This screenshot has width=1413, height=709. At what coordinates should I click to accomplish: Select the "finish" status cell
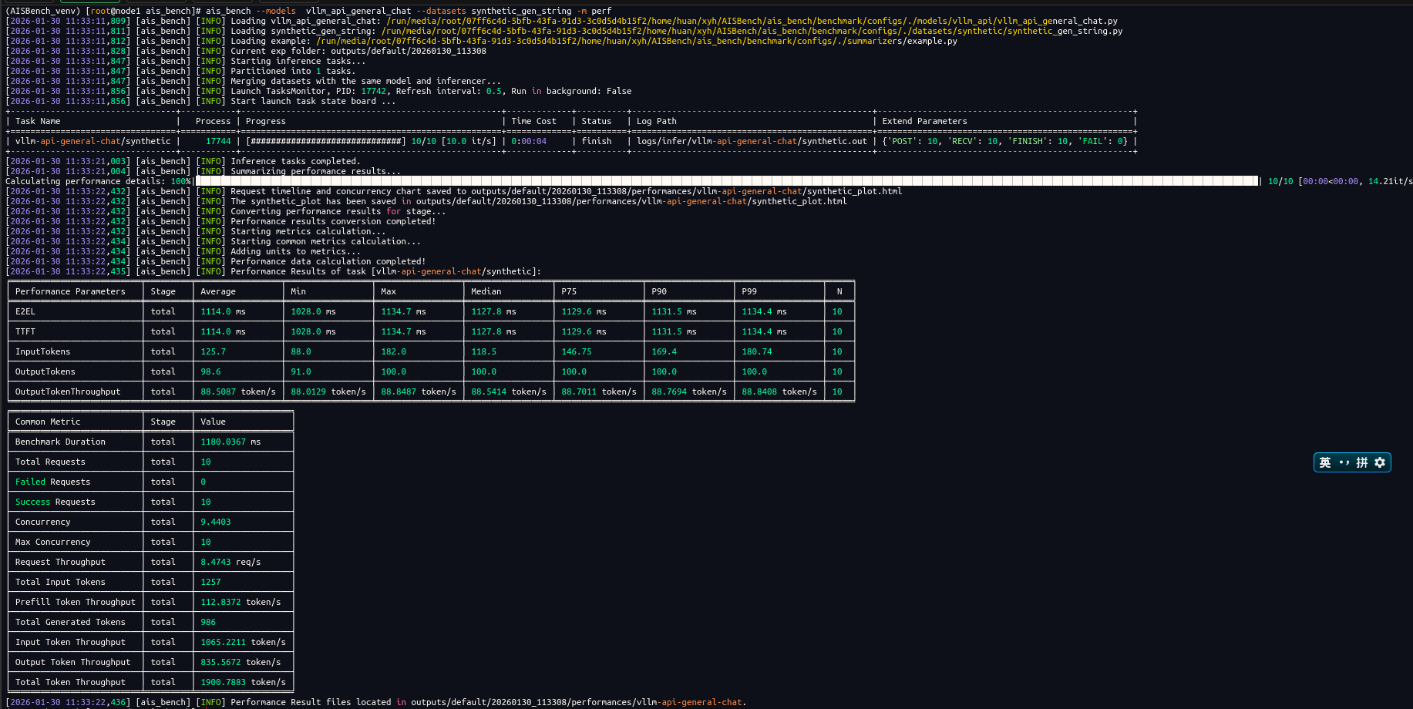(x=597, y=141)
